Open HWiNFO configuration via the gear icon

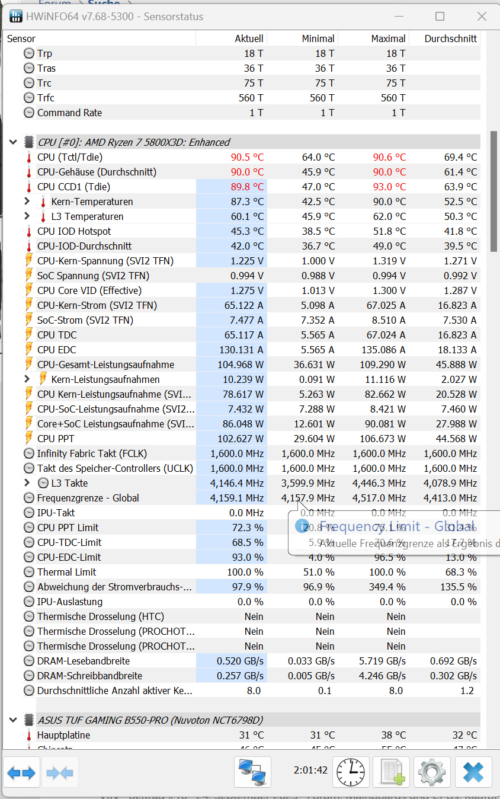click(432, 772)
